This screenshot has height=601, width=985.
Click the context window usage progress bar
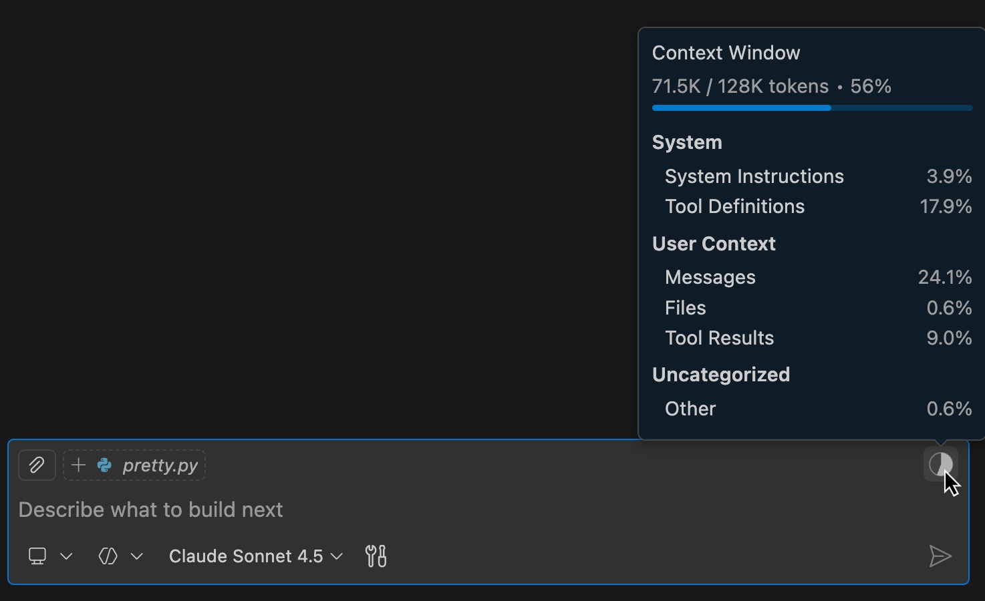812,108
